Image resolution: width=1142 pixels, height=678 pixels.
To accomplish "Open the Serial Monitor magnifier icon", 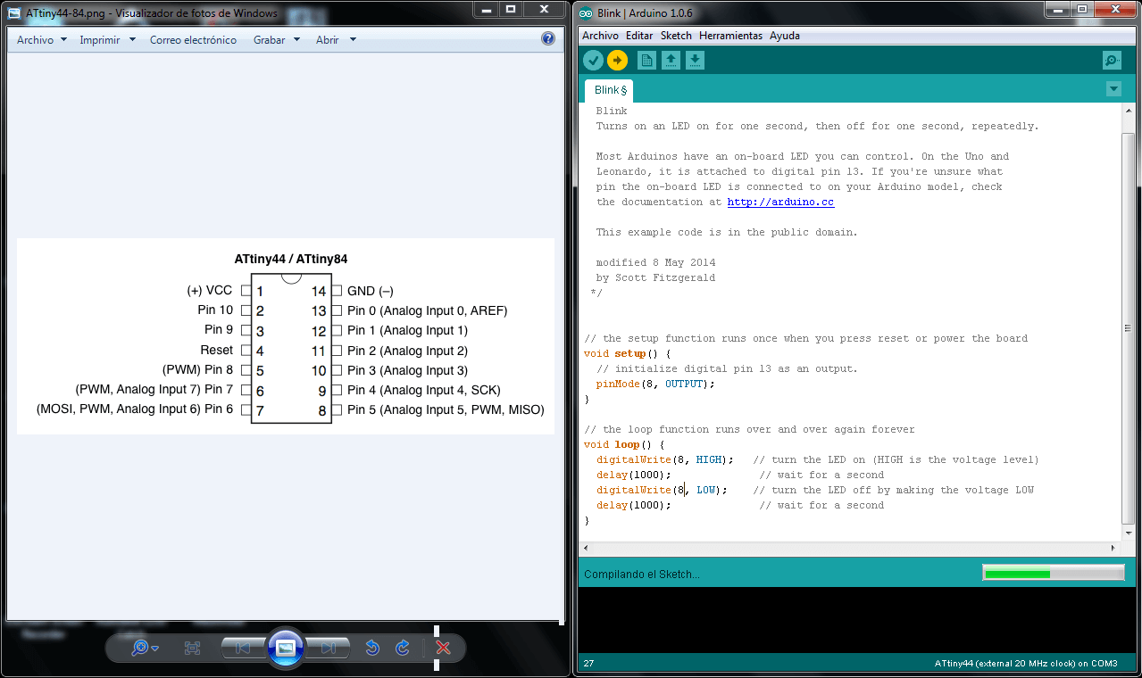I will [1112, 61].
